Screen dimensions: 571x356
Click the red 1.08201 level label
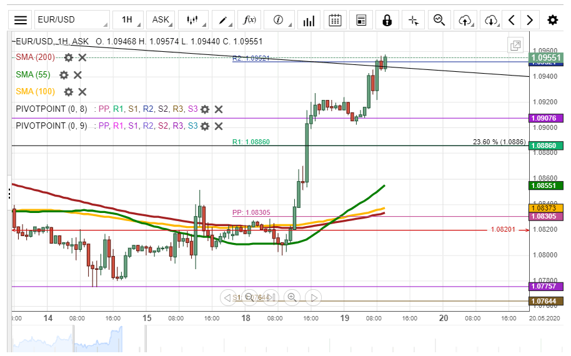tap(503, 229)
